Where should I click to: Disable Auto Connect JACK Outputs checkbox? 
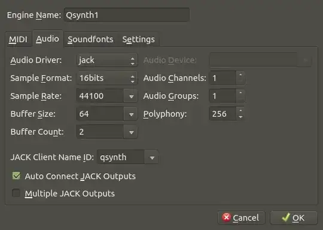click(16, 175)
